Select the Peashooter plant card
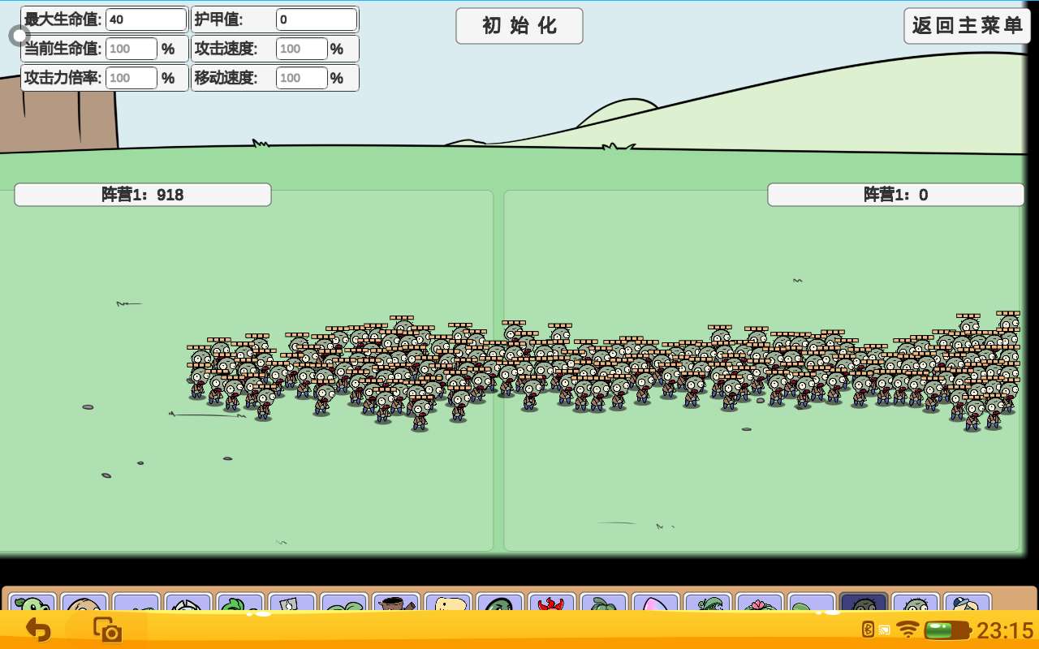The width and height of the screenshot is (1039, 649). [32, 604]
